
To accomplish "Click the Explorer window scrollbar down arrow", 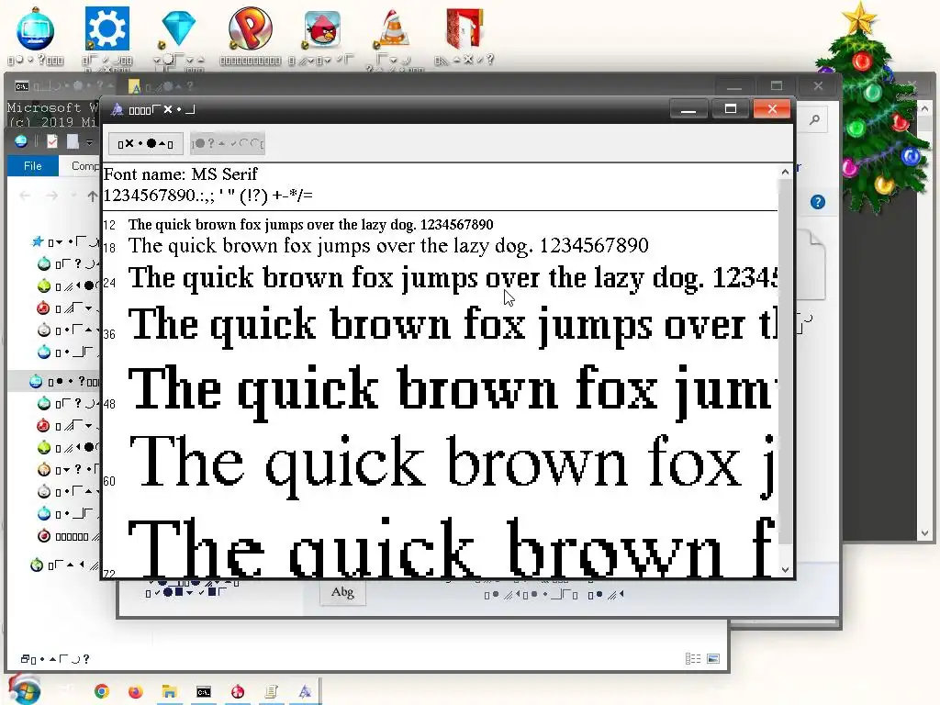I will tap(923, 533).
